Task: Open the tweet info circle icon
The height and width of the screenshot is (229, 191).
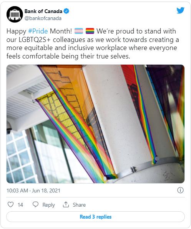Action: (180, 190)
